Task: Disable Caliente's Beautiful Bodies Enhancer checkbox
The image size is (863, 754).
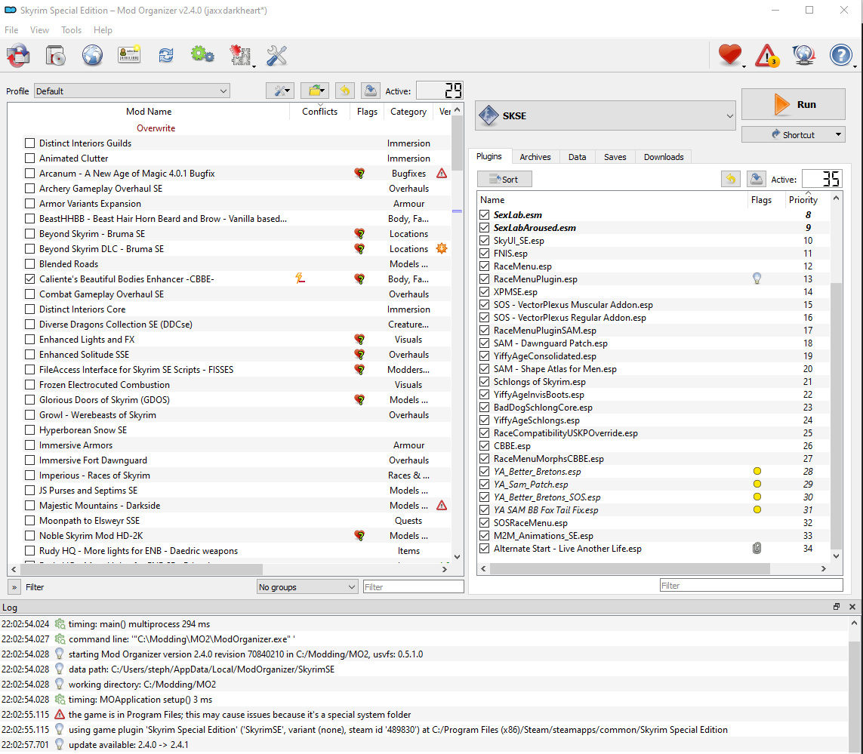Action: pyautogui.click(x=29, y=279)
